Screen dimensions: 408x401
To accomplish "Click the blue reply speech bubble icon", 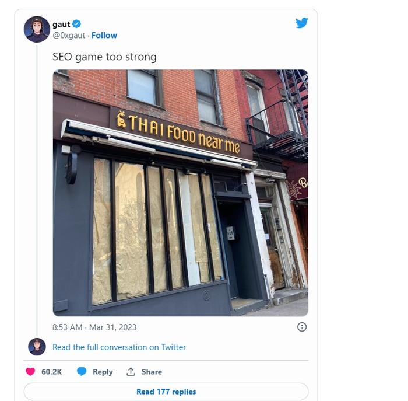I will [x=82, y=372].
